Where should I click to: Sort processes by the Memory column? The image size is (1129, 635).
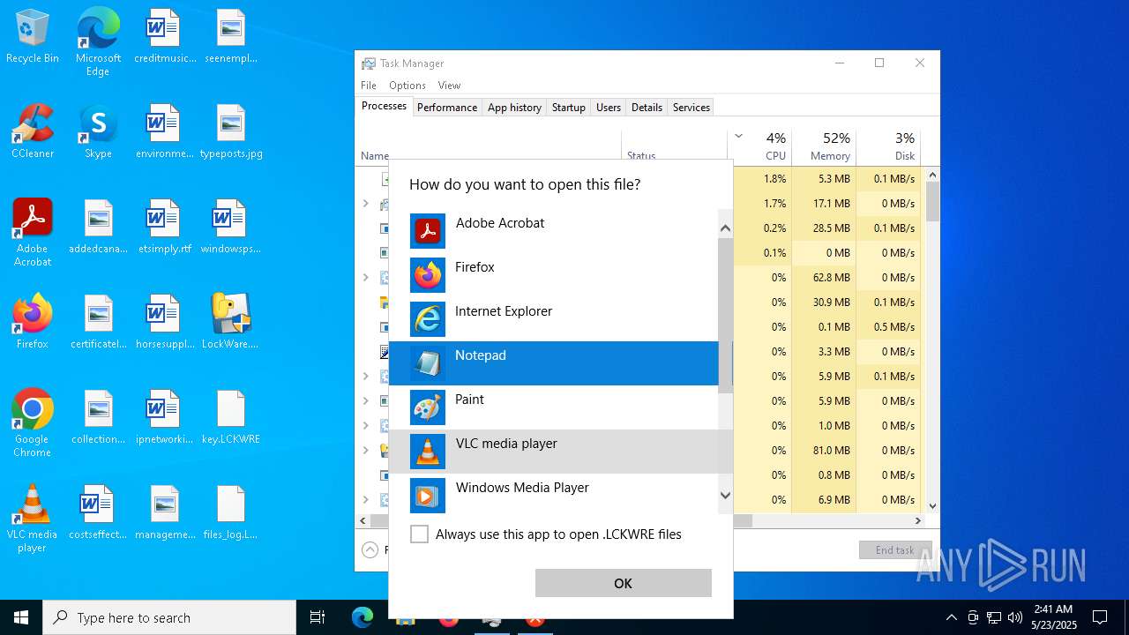(823, 147)
